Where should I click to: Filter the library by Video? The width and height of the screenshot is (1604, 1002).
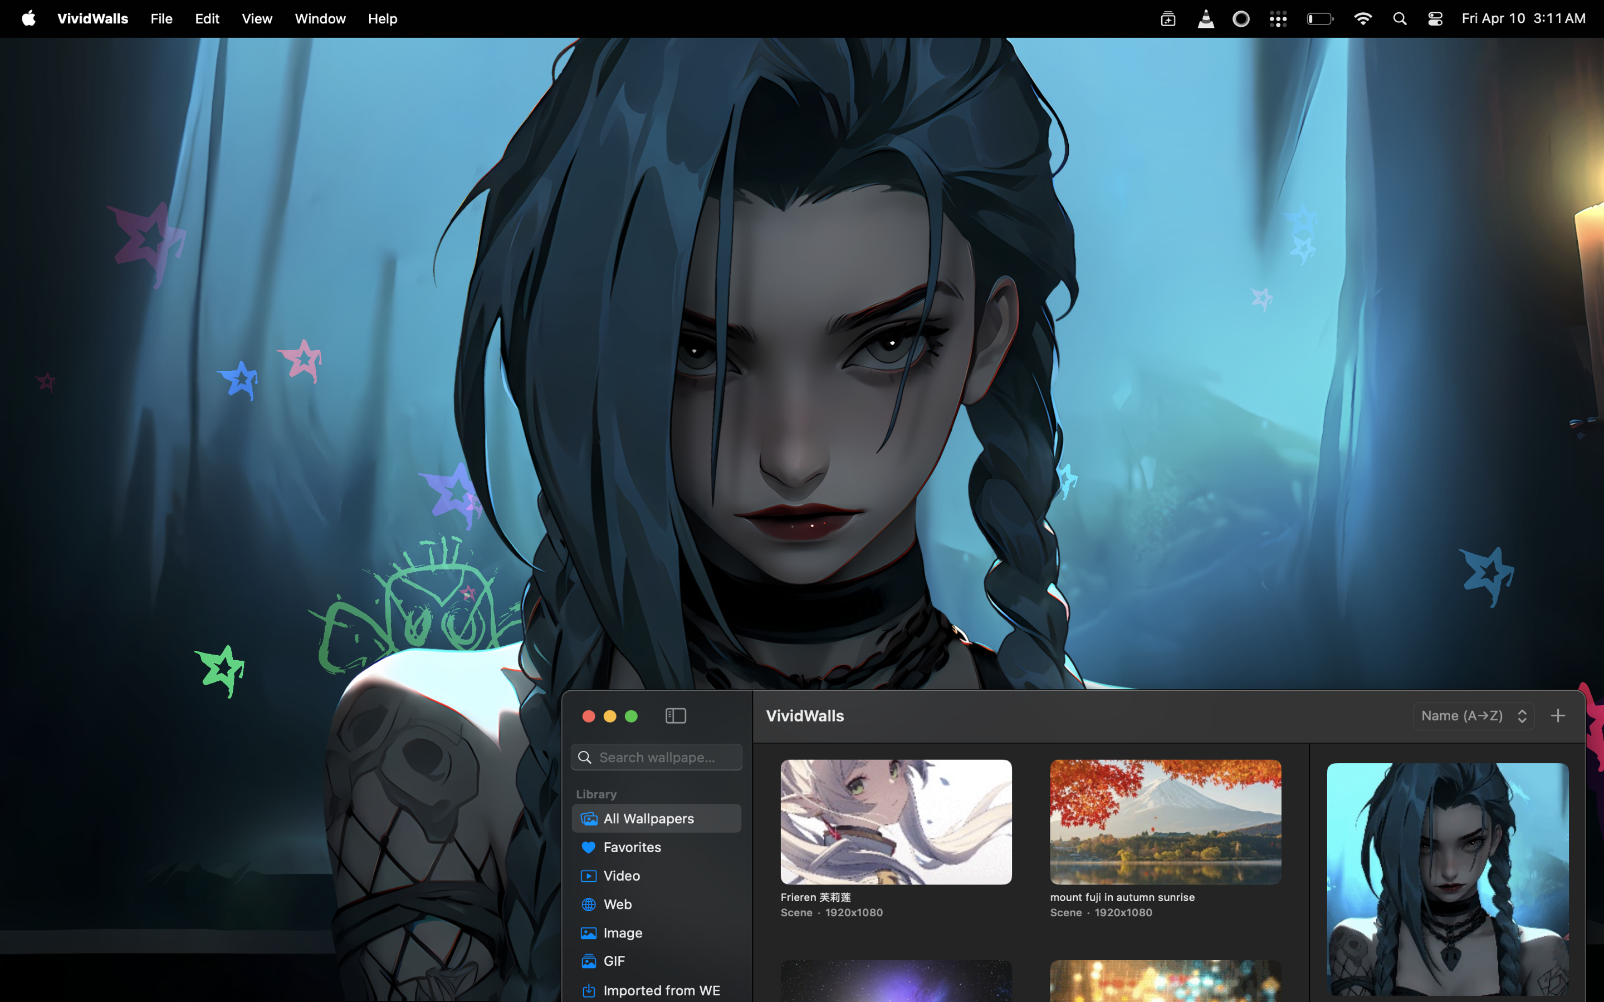(x=656, y=876)
